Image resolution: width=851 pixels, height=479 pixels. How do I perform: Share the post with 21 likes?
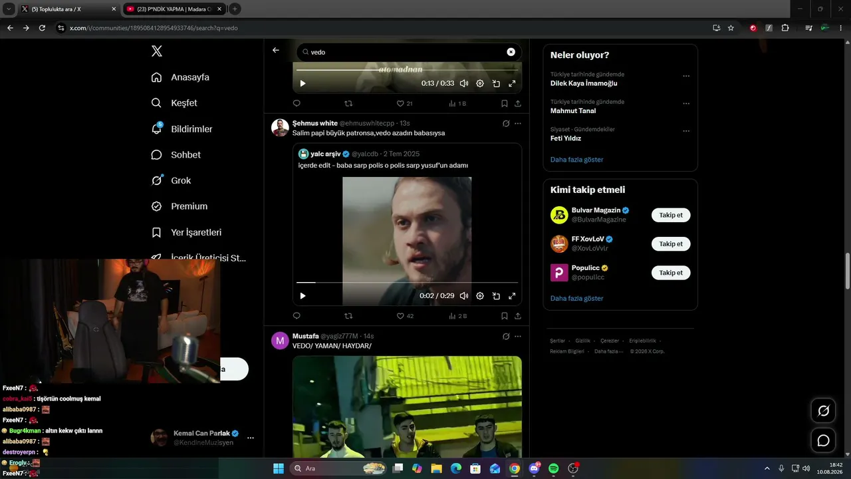coord(518,104)
